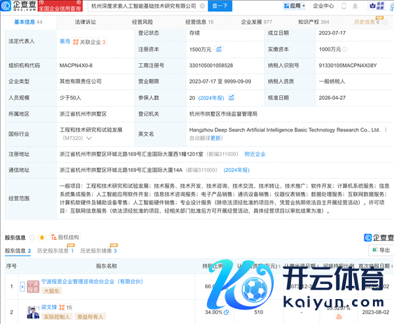Open notifications bell in the header

(x=355, y=6)
